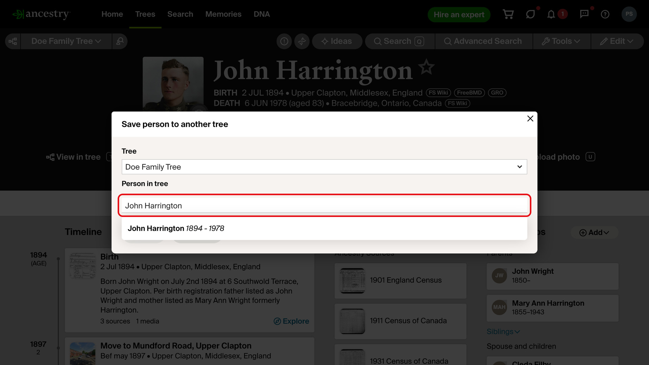Click the FreeBMD badge
Viewport: 649px width, 365px height.
469,93
